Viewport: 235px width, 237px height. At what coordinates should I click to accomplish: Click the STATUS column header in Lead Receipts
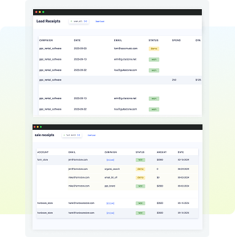pyautogui.click(x=153, y=41)
